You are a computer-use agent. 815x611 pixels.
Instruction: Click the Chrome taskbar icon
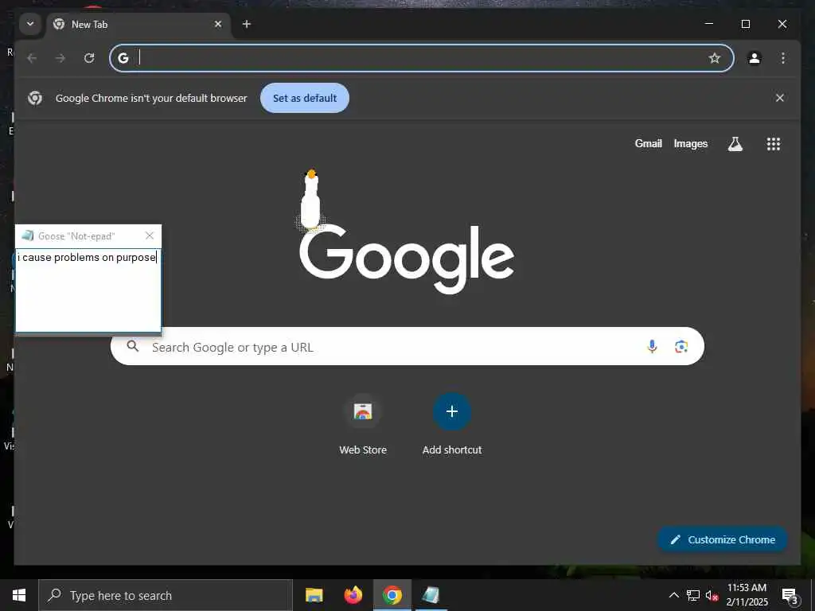392,595
